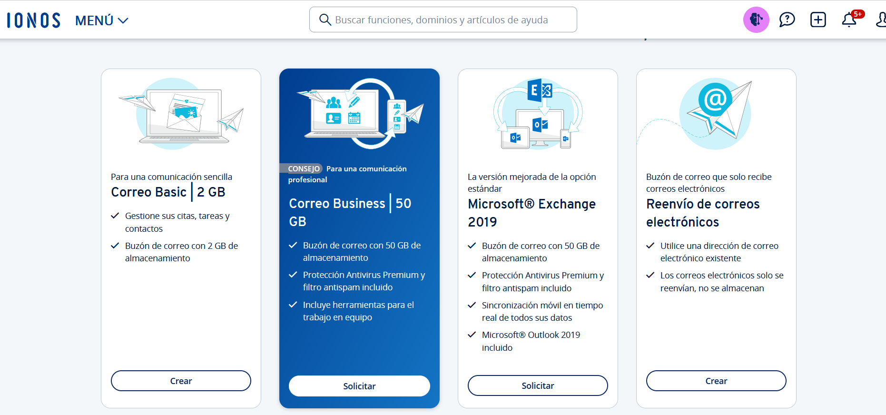Image resolution: width=886 pixels, height=415 pixels.
Task: Click the Correo Business illustration
Action: tap(360, 114)
